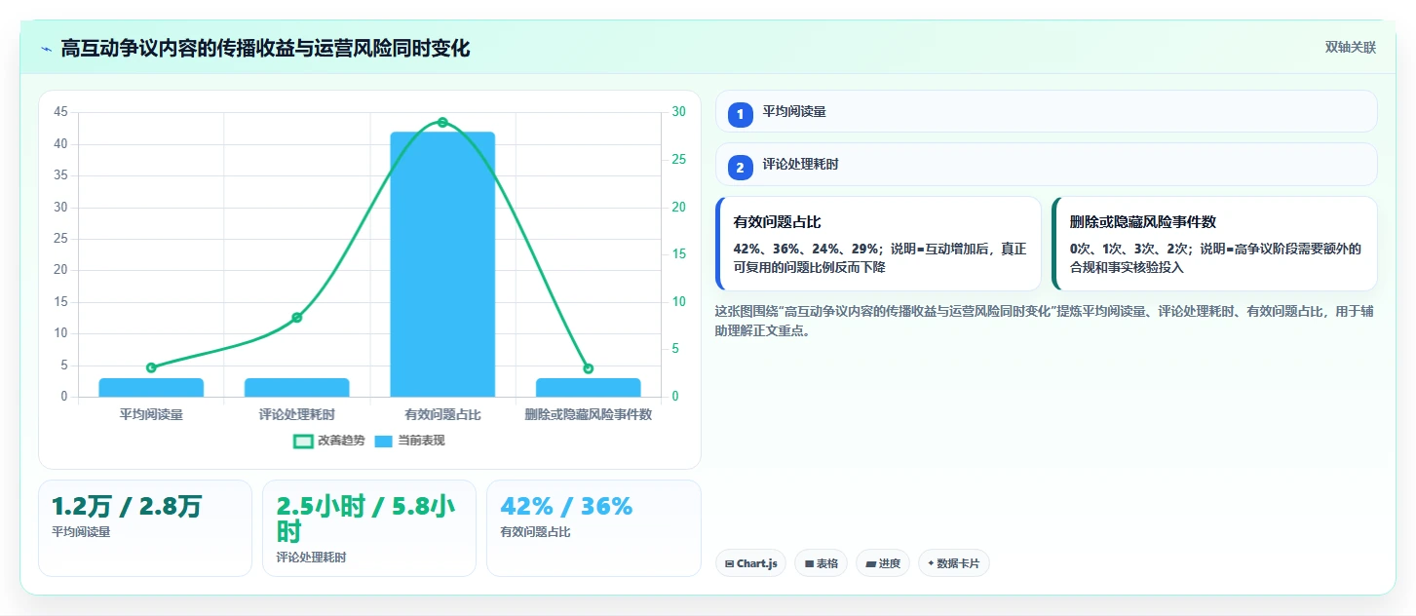Click the line point above 有效问题占比
Screen dimensions: 1416x616
[442, 122]
